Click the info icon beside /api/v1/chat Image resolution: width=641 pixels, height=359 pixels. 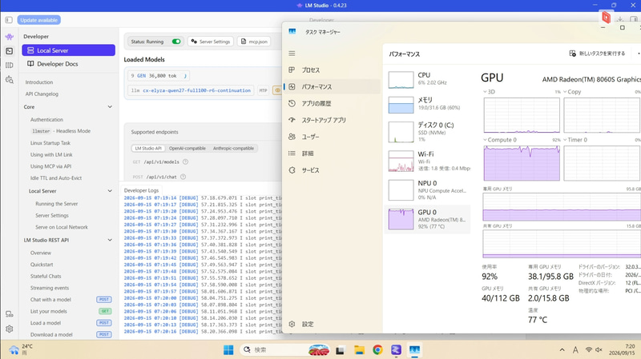[183, 177]
